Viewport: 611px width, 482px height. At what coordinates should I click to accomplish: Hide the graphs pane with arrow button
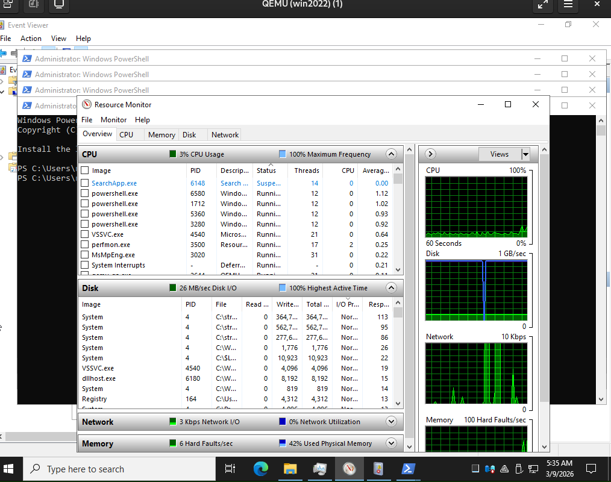431,154
